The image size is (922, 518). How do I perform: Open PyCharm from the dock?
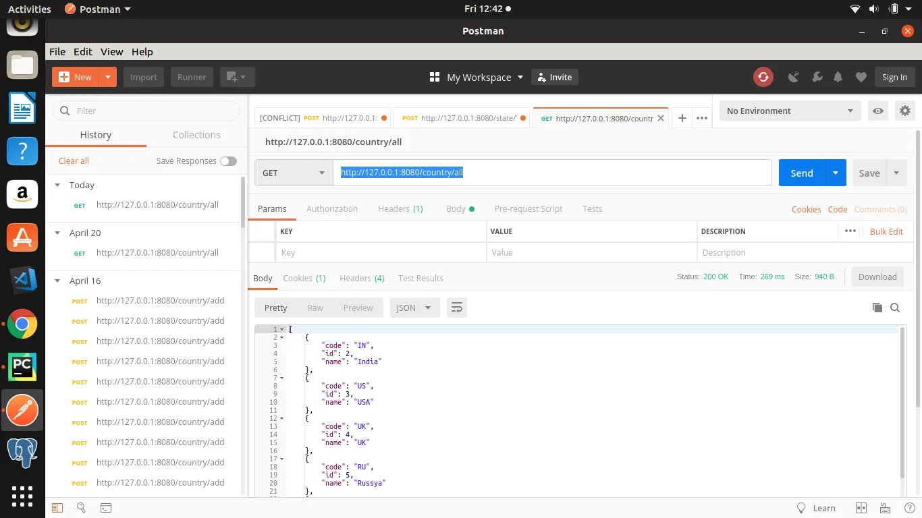click(22, 366)
